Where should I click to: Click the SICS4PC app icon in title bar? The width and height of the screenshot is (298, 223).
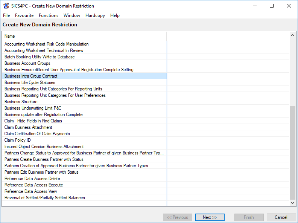tap(5, 6)
